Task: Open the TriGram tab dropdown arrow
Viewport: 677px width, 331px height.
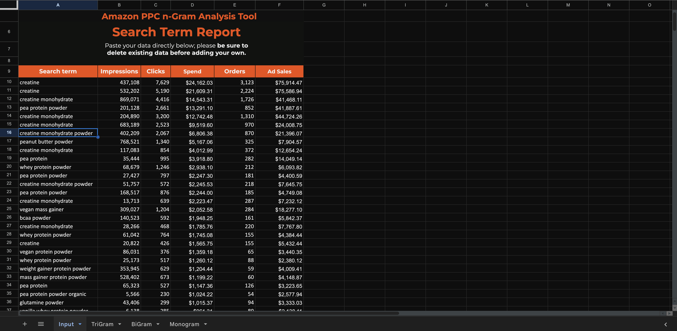Action: coord(120,324)
